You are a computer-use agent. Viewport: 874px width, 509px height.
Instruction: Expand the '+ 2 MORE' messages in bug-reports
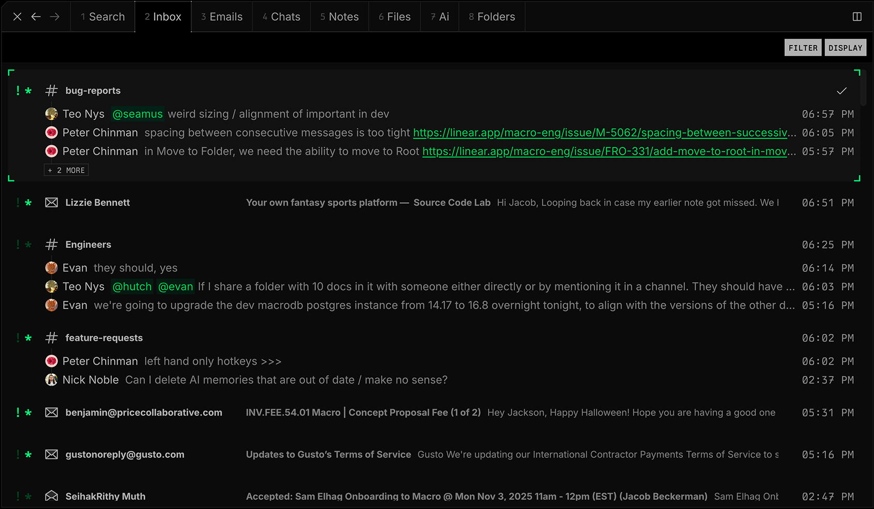[66, 170]
